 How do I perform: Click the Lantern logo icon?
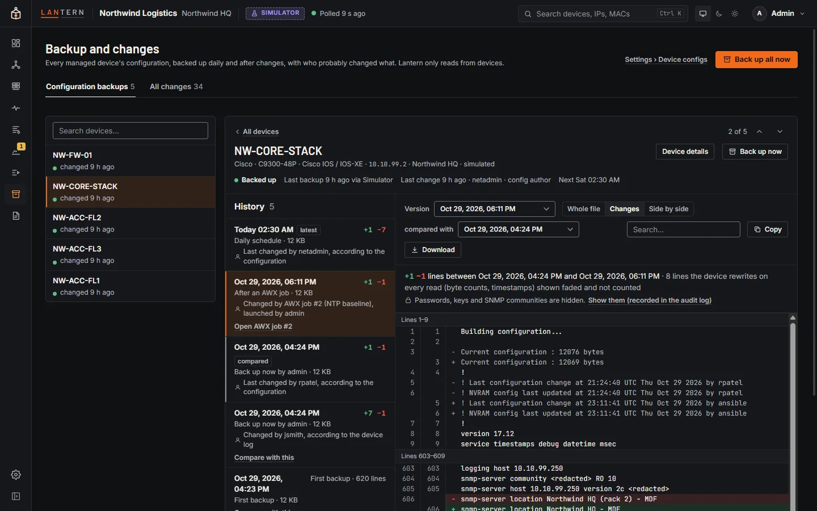tap(16, 14)
